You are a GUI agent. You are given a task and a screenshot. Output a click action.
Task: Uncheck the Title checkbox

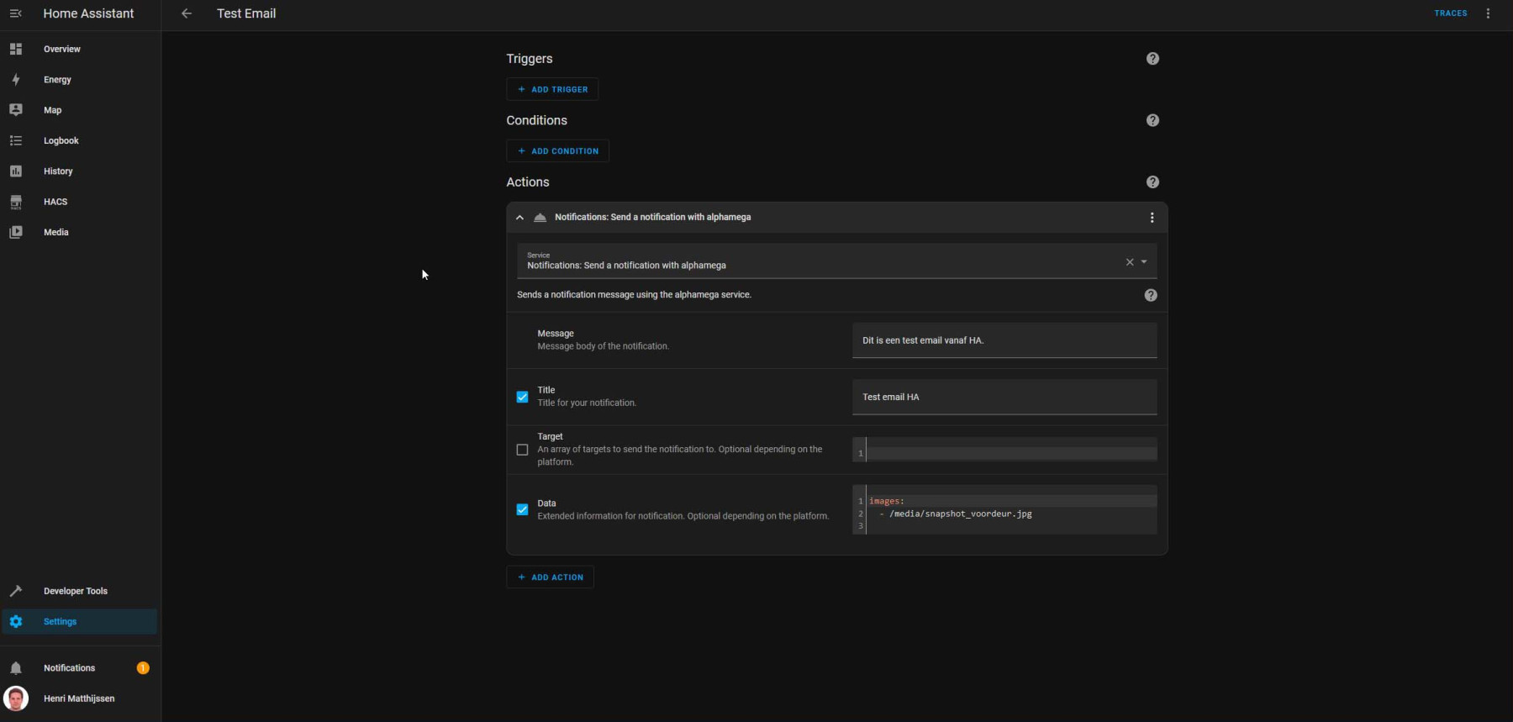pyautogui.click(x=522, y=397)
